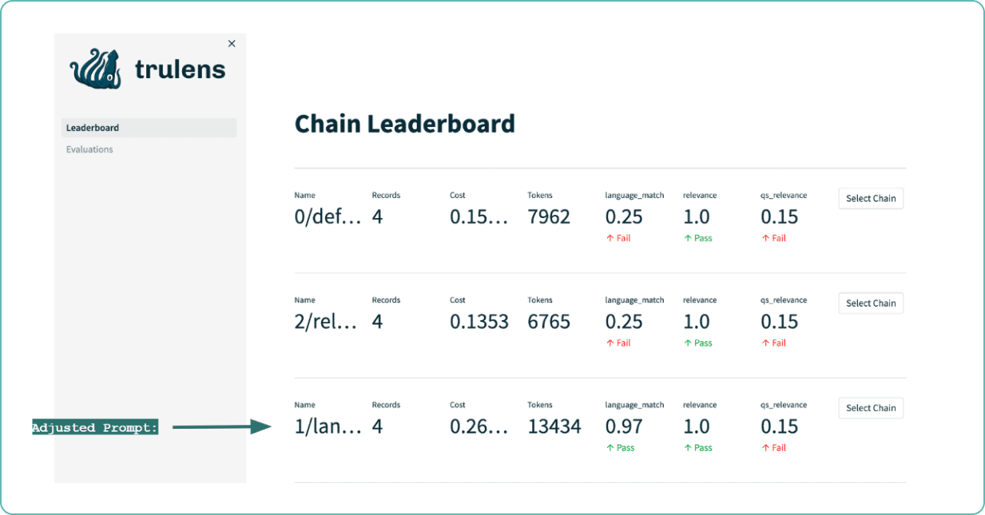Click the 13434 tokens value

coord(554,426)
